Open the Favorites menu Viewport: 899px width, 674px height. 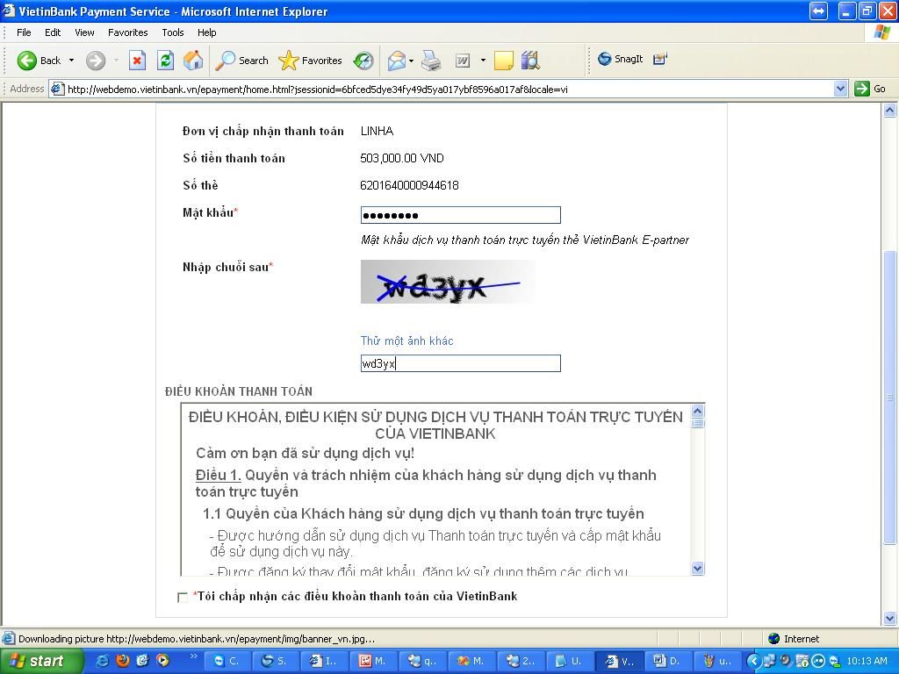(x=128, y=32)
